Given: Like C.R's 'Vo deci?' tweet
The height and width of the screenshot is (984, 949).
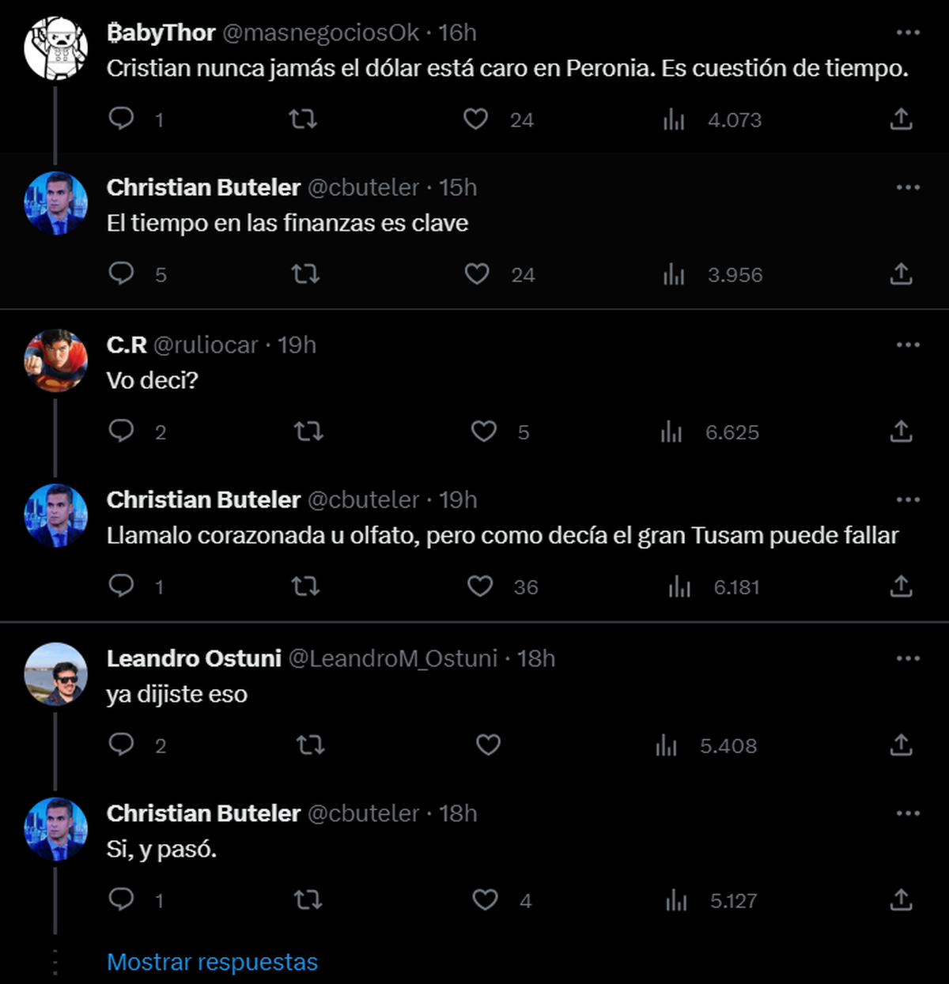Looking at the screenshot, I should [483, 432].
